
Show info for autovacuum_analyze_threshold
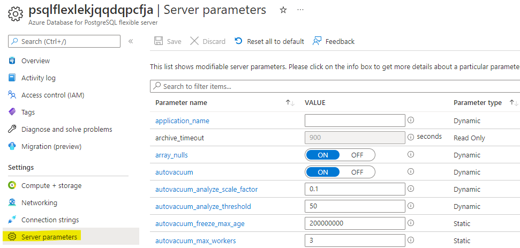click(411, 206)
